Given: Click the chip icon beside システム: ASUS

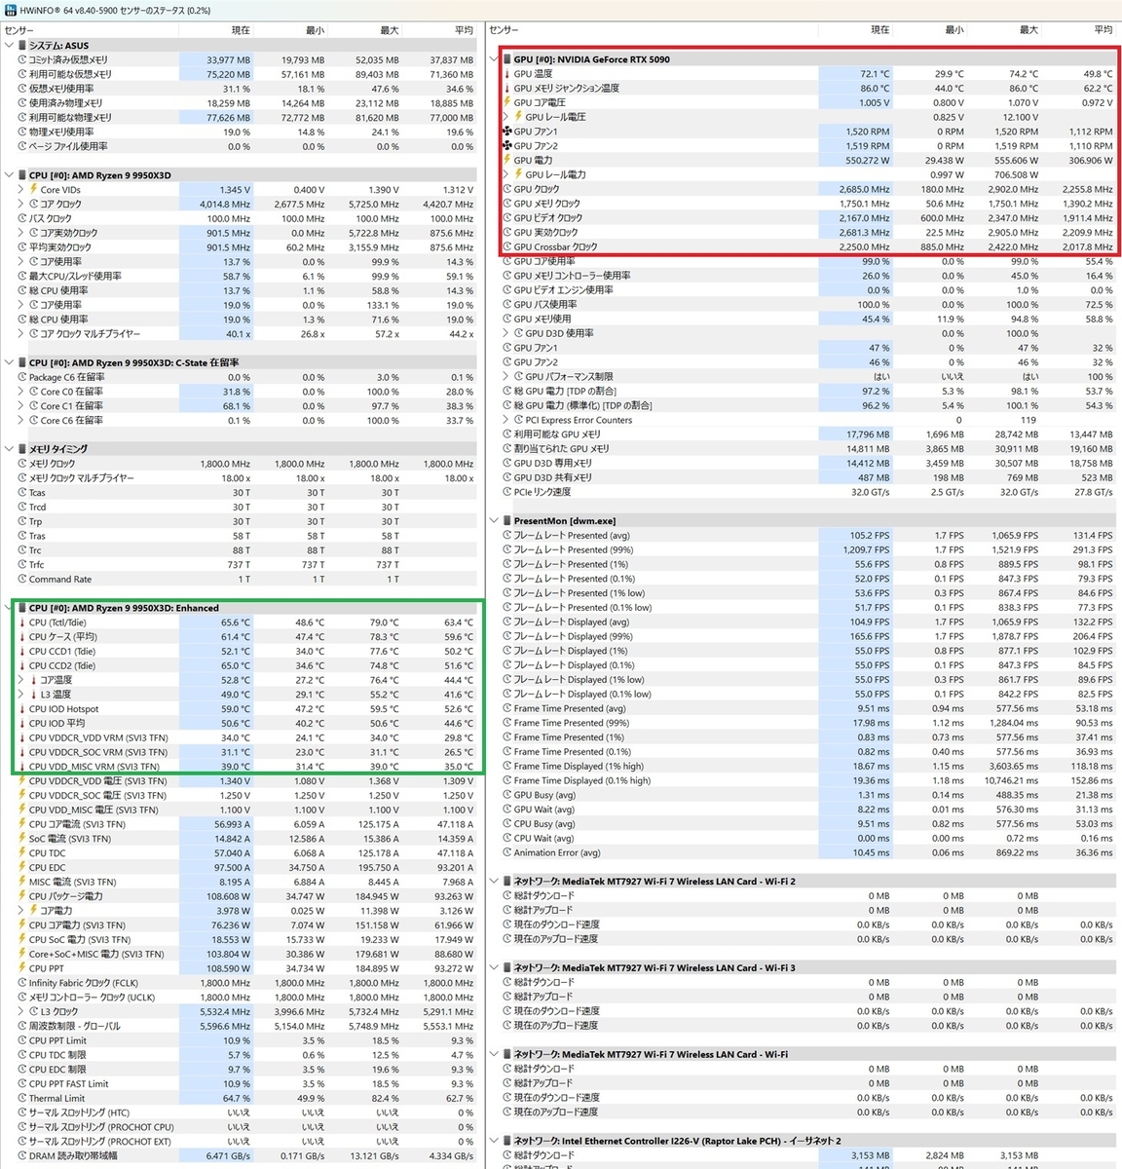Looking at the screenshot, I should 22,46.
